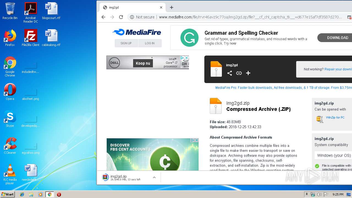352x198 pixels.
Task: Click Grammarly DOWNLOAD ad button
Action: coord(335,38)
